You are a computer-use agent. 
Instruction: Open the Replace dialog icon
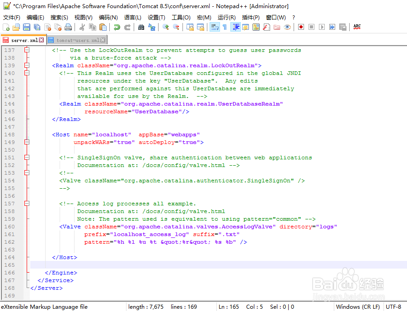click(x=152, y=27)
